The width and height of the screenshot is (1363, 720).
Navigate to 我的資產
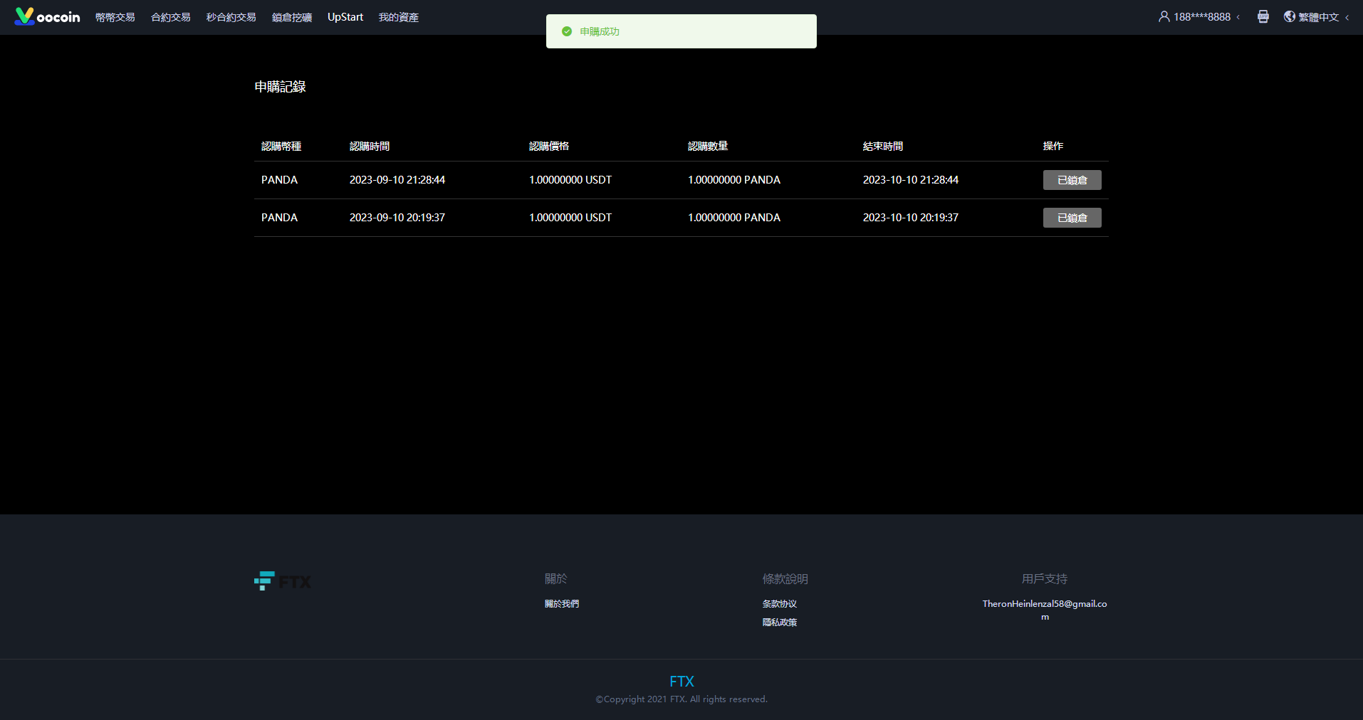pos(398,17)
